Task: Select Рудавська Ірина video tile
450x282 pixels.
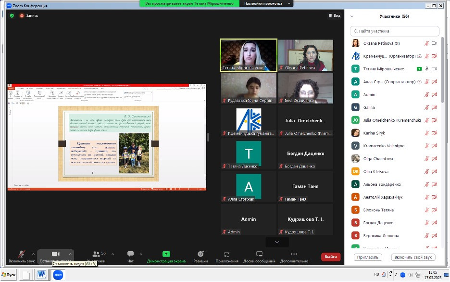Action: coord(249,88)
